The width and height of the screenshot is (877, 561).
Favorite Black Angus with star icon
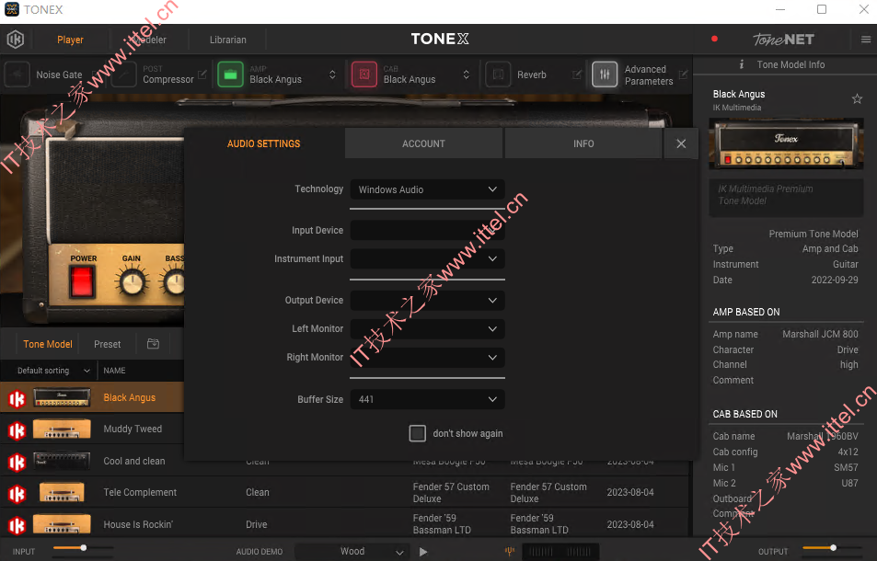pos(857,99)
